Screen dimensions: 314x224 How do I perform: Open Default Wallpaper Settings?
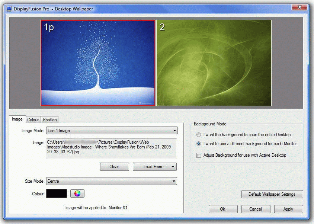272,194
